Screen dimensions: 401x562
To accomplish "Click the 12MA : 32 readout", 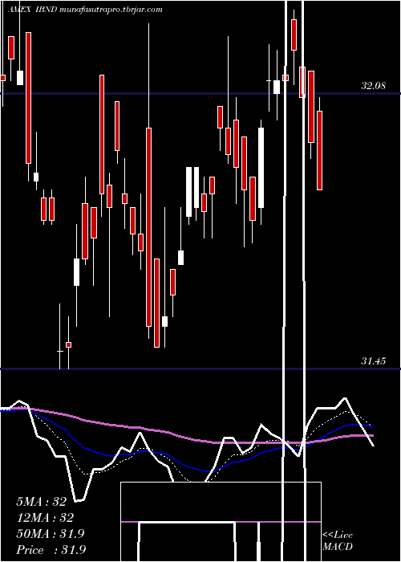I will (45, 518).
